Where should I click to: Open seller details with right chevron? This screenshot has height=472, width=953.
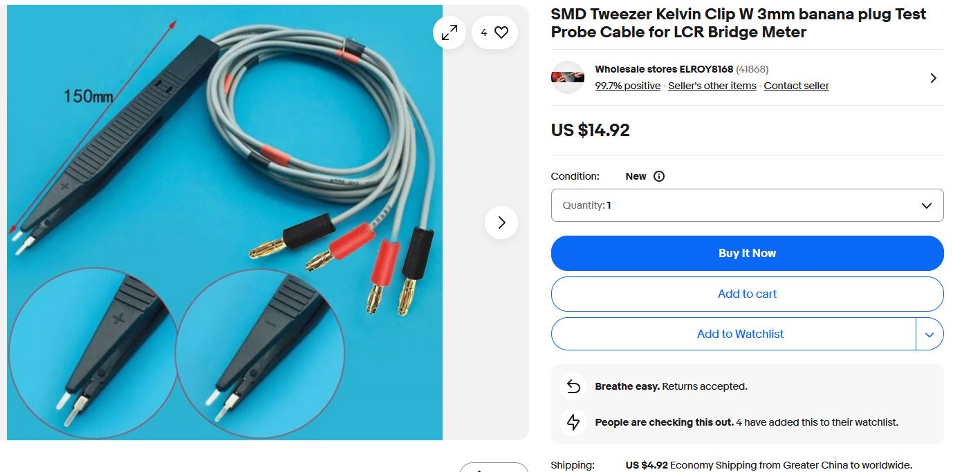point(933,78)
